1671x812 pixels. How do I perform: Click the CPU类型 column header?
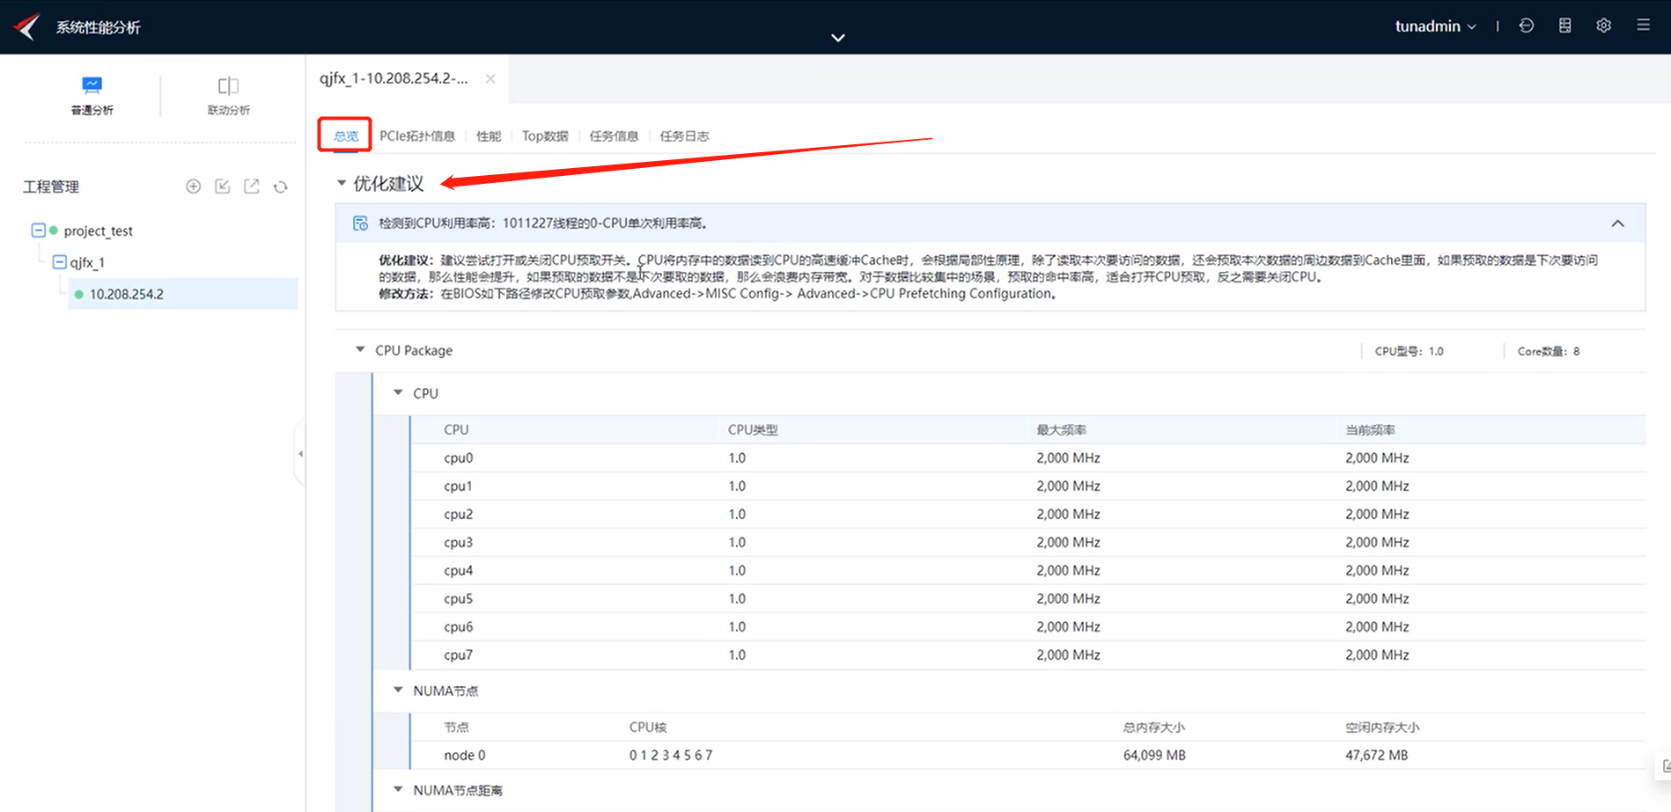[753, 429]
